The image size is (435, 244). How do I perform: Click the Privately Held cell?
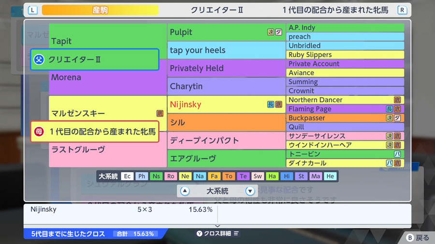tap(226, 68)
